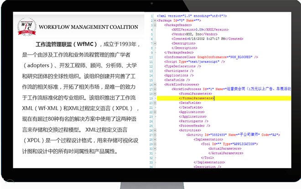Collapse the Description fold marker on line 7
This screenshot has height=189, width=301.
pos(155,44)
